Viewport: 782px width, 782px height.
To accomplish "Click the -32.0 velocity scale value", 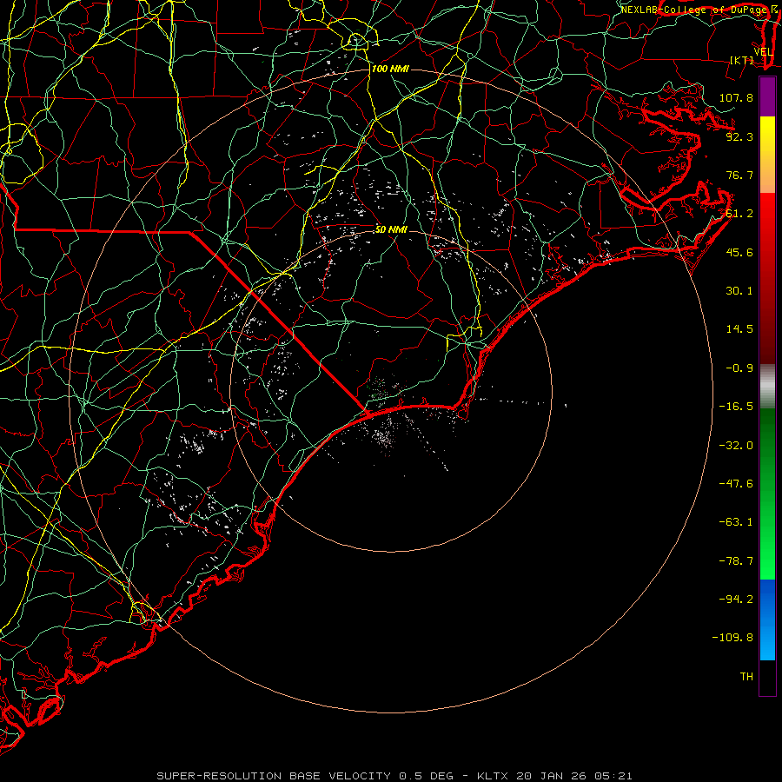I will 736,446.
